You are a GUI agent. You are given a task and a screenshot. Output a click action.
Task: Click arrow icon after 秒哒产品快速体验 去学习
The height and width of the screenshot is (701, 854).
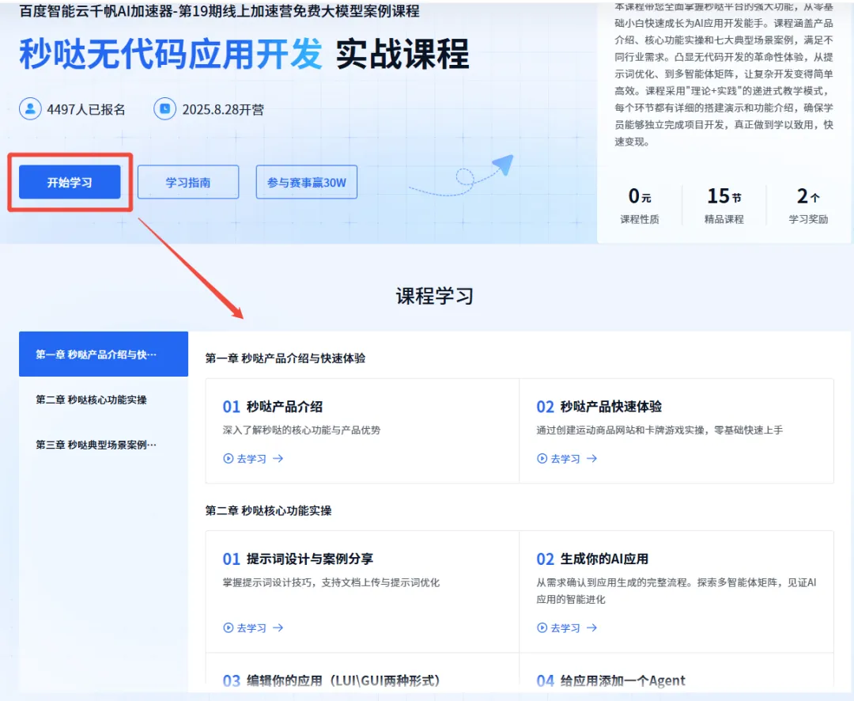[x=591, y=458]
